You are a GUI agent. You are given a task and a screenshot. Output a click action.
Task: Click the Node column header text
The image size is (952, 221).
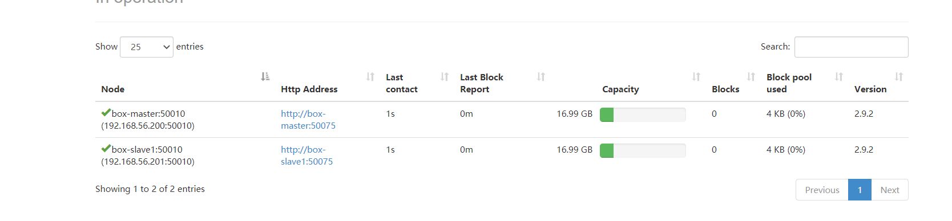click(113, 89)
